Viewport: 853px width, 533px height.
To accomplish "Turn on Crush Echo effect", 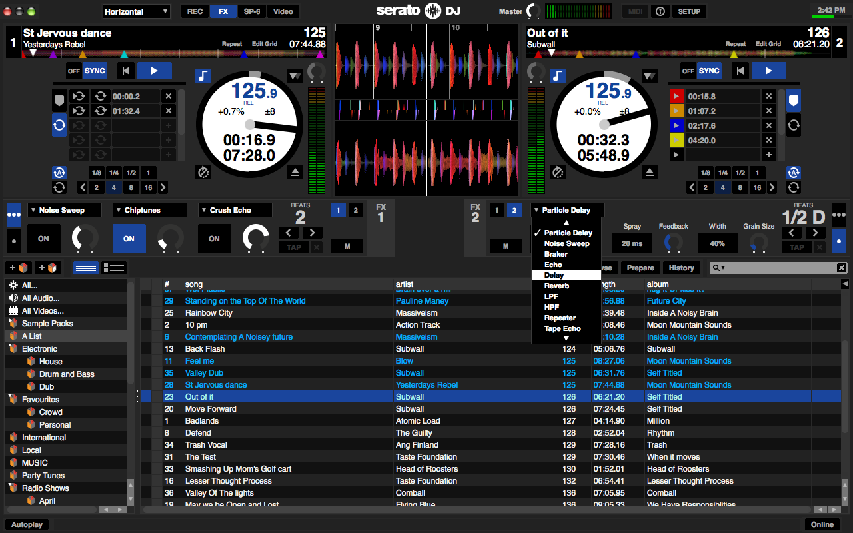I will [x=214, y=239].
